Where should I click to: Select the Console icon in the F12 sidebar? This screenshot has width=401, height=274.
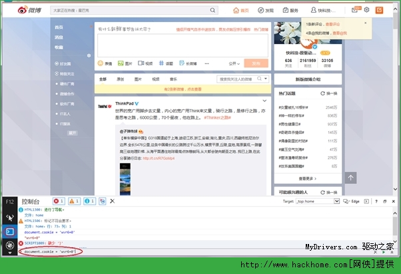pos(10,232)
